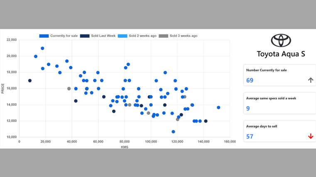Screen dimensions: 316x177
Task: Click the red down arrow icon
Action: click(310, 136)
